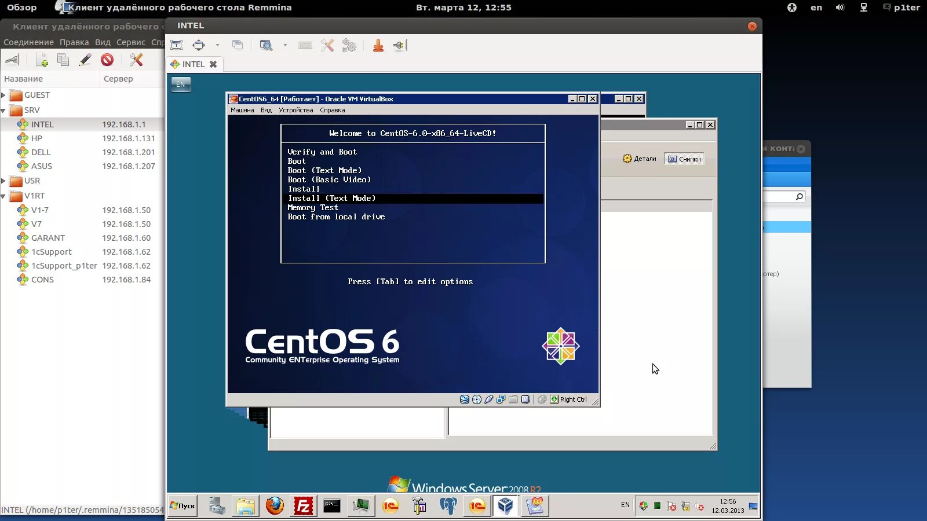Open Справка menu in the VirtualBox VM window
The image size is (927, 521).
pyautogui.click(x=332, y=110)
